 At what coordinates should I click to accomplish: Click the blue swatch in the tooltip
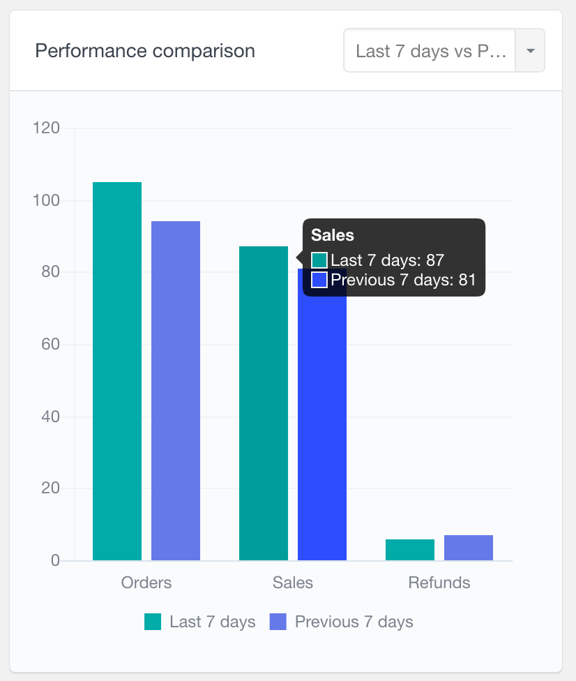click(x=319, y=280)
